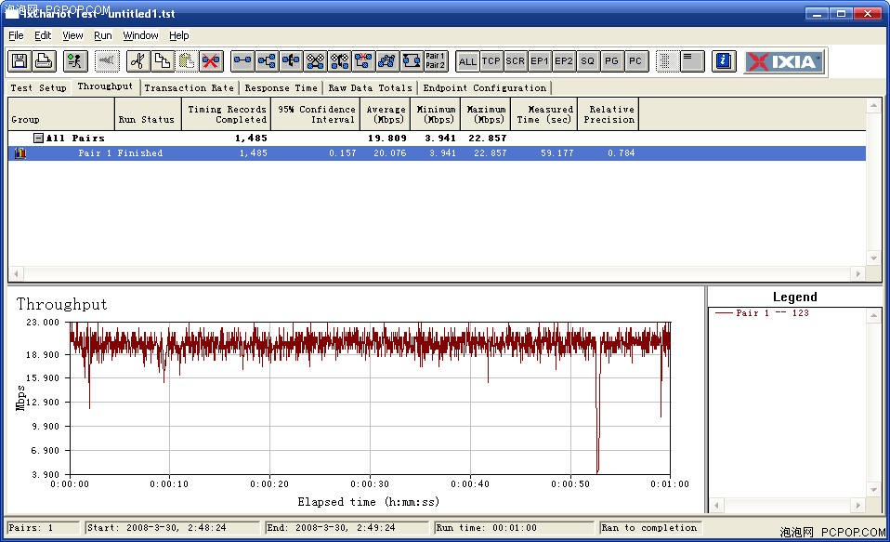
Task: Switch to the Throughput tab
Action: point(105,86)
